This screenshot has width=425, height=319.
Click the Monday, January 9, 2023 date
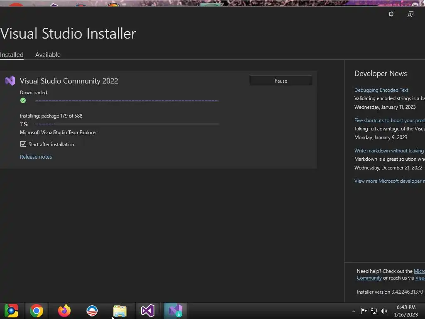(x=381, y=137)
